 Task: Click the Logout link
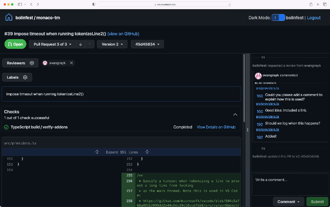(314, 18)
